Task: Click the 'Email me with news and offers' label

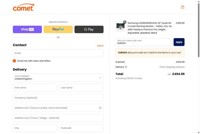Action: tap(34, 61)
